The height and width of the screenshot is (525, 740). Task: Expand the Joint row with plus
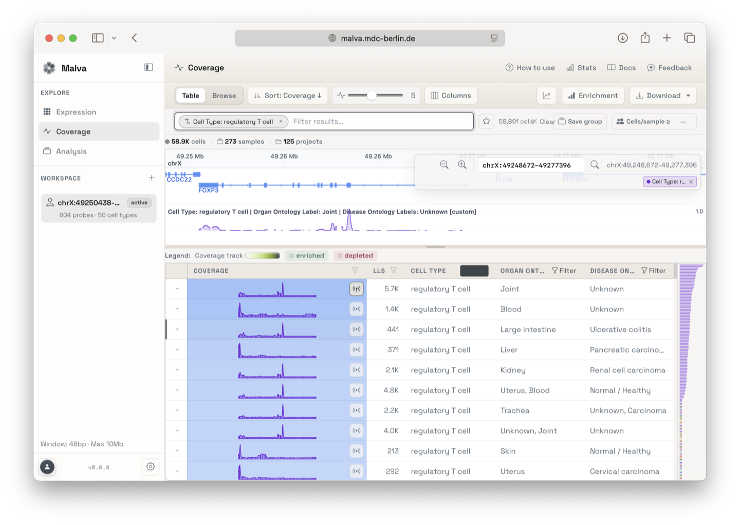coord(177,289)
